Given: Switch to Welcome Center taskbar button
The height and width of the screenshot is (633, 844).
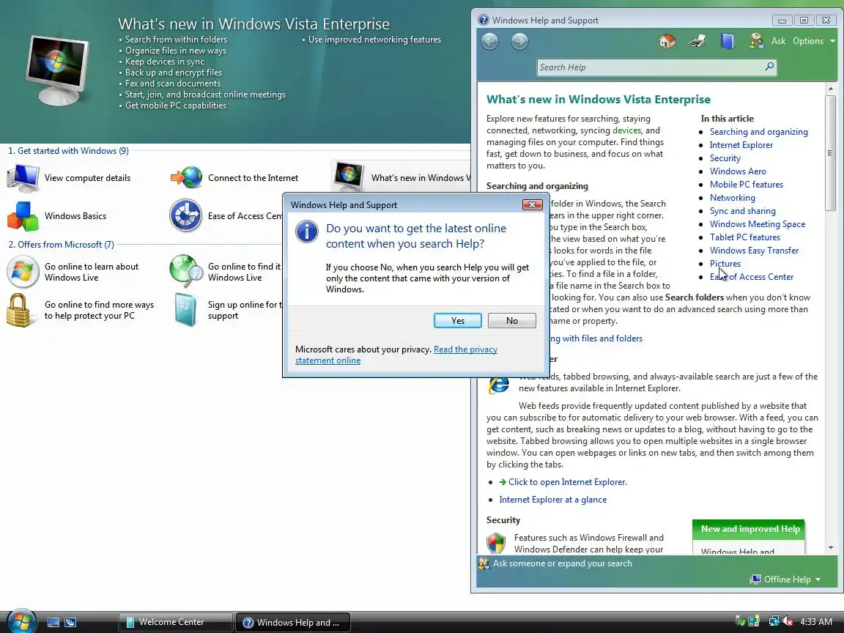Looking at the screenshot, I should click(x=176, y=622).
